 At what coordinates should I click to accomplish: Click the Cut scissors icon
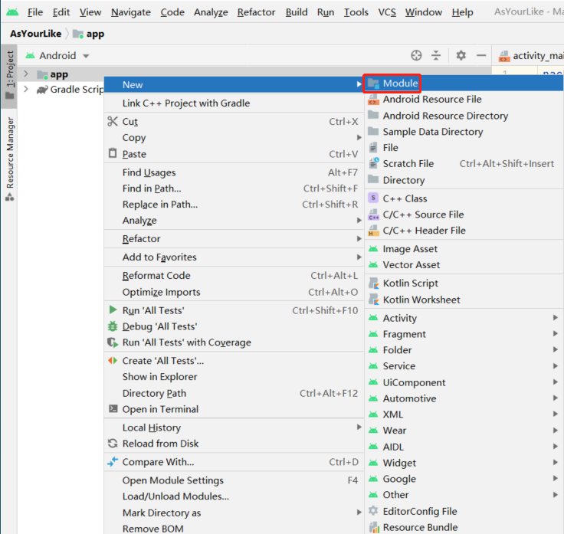coord(113,122)
